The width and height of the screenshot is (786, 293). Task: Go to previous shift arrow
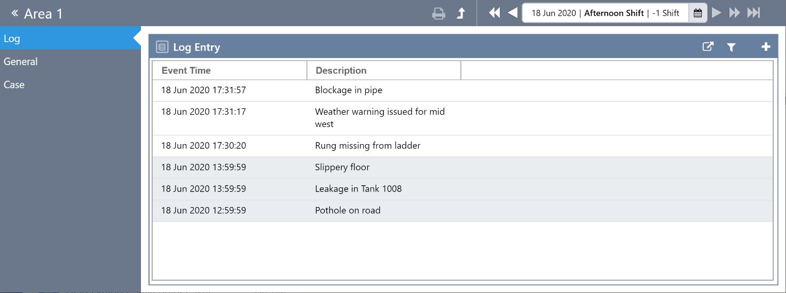(x=513, y=13)
